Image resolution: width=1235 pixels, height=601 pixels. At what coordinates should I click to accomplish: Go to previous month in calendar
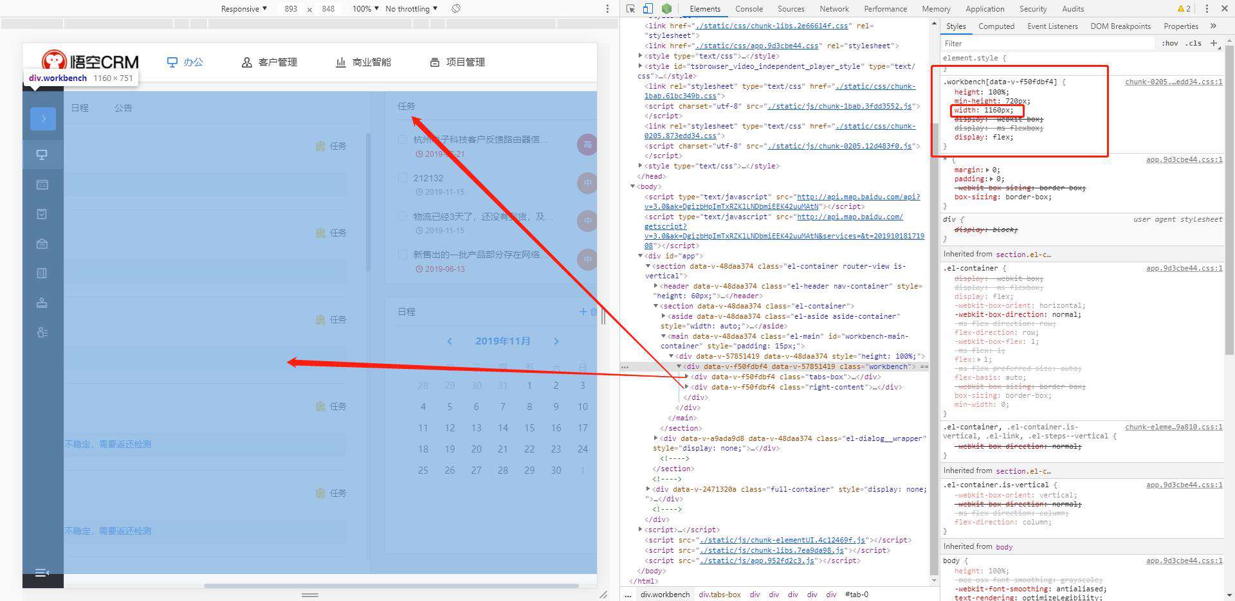click(x=450, y=341)
